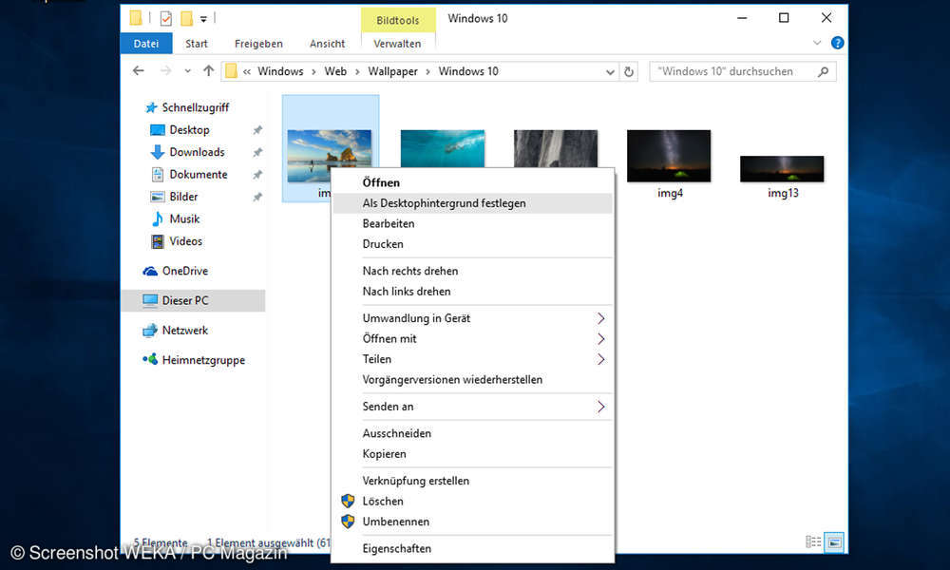Switch to large thumbnails via status bar icon
Screen dimensions: 950x570
click(x=833, y=541)
